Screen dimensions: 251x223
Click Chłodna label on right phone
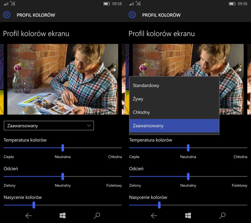(x=240, y=157)
